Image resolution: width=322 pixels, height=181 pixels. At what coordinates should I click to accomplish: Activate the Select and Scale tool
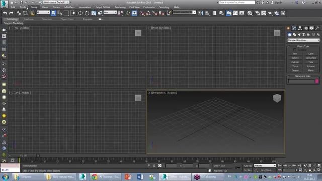click(x=94, y=13)
